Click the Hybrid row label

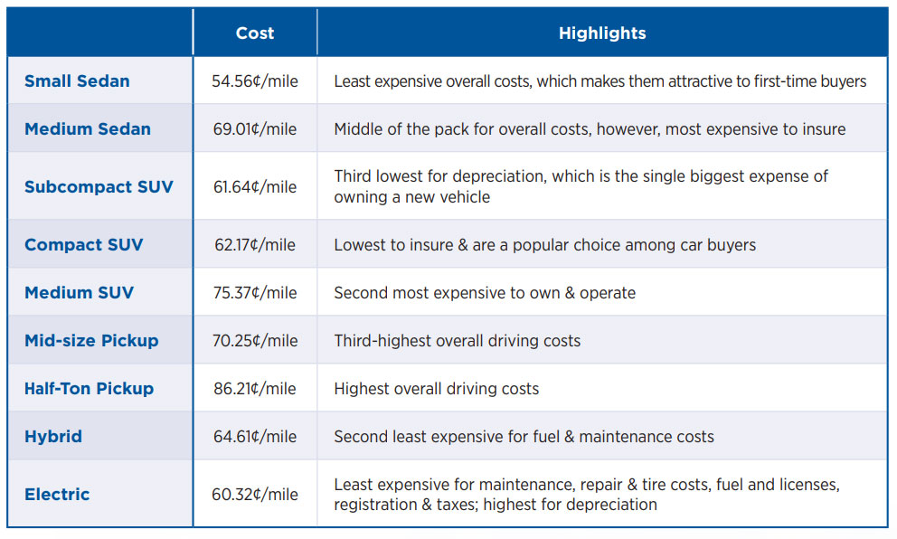click(x=53, y=437)
